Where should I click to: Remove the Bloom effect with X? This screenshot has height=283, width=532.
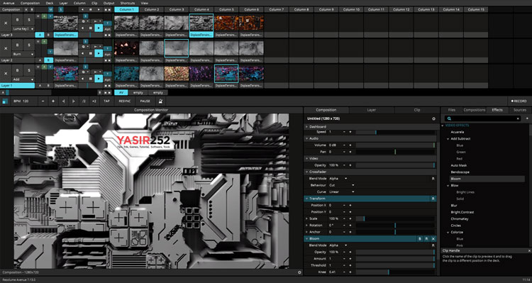tap(433, 238)
